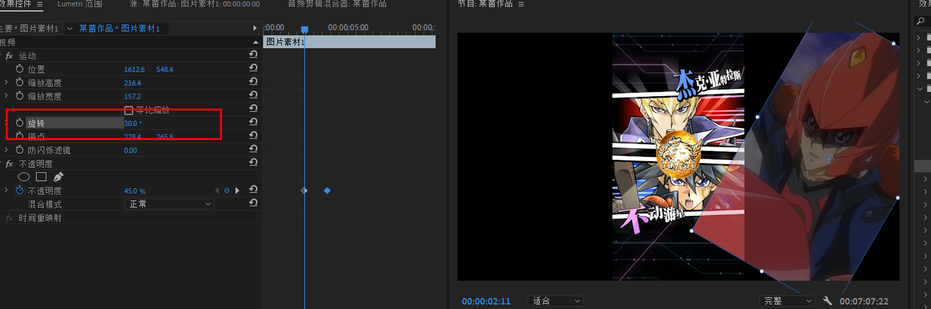Go to previous 不透明度 keyframe
Image resolution: width=931 pixels, height=309 pixels.
click(x=217, y=191)
